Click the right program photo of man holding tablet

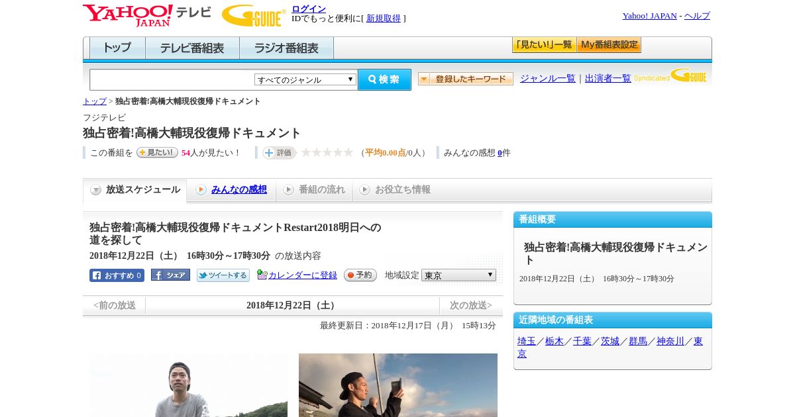398,385
